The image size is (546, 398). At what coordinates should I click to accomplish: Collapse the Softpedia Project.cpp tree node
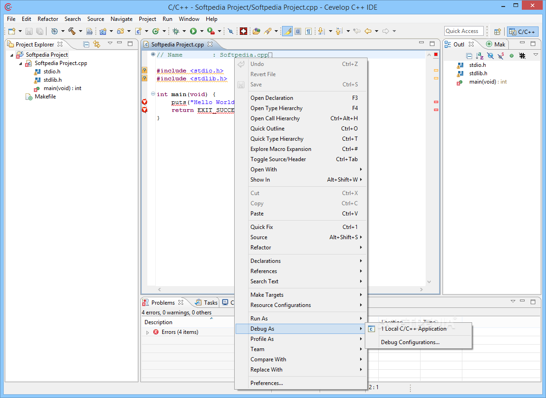pos(20,63)
